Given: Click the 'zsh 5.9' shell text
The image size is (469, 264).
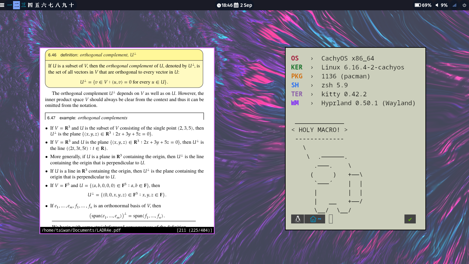Looking at the screenshot, I should (334, 85).
